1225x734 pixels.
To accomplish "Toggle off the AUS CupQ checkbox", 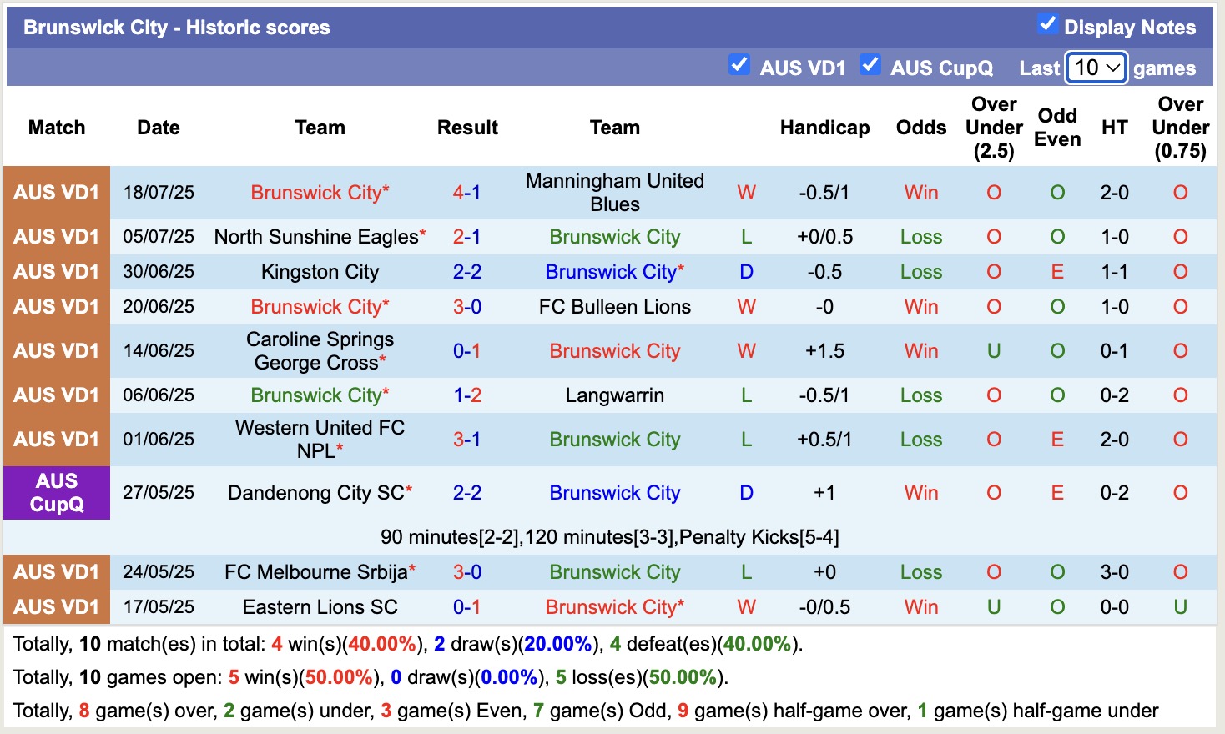I will [x=871, y=64].
